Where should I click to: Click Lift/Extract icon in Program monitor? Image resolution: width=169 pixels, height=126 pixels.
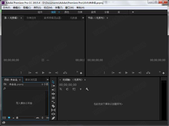pos(148,73)
